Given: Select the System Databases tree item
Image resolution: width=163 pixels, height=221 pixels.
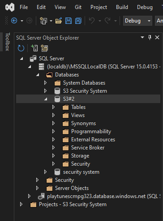Looking at the screenshot, I should (84, 83).
